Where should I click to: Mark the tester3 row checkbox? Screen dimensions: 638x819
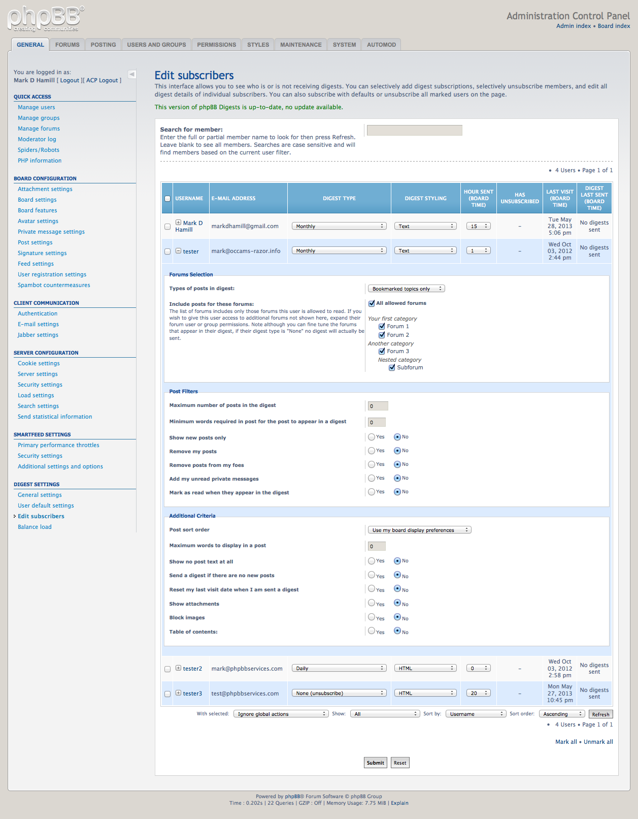(x=167, y=694)
